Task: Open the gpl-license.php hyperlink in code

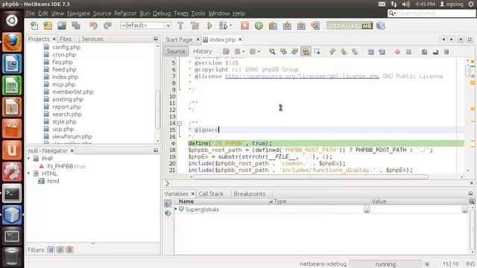Action: [x=302, y=76]
